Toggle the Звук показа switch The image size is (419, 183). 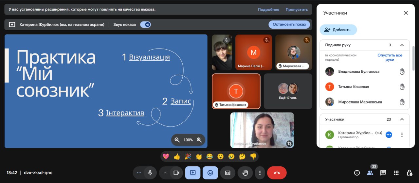pos(146,24)
